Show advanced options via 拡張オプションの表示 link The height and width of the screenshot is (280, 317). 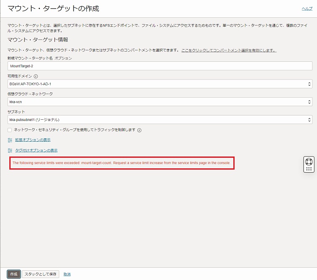pos(33,140)
